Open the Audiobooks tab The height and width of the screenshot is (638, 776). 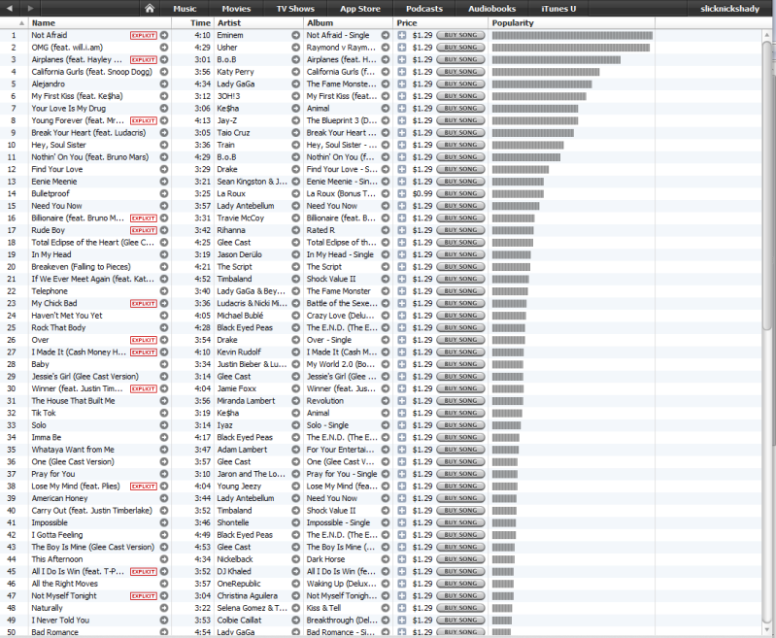point(492,9)
